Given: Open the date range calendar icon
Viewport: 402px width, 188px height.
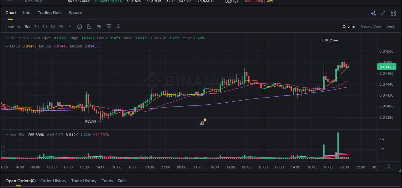Looking at the screenshot, I should point(79,26).
